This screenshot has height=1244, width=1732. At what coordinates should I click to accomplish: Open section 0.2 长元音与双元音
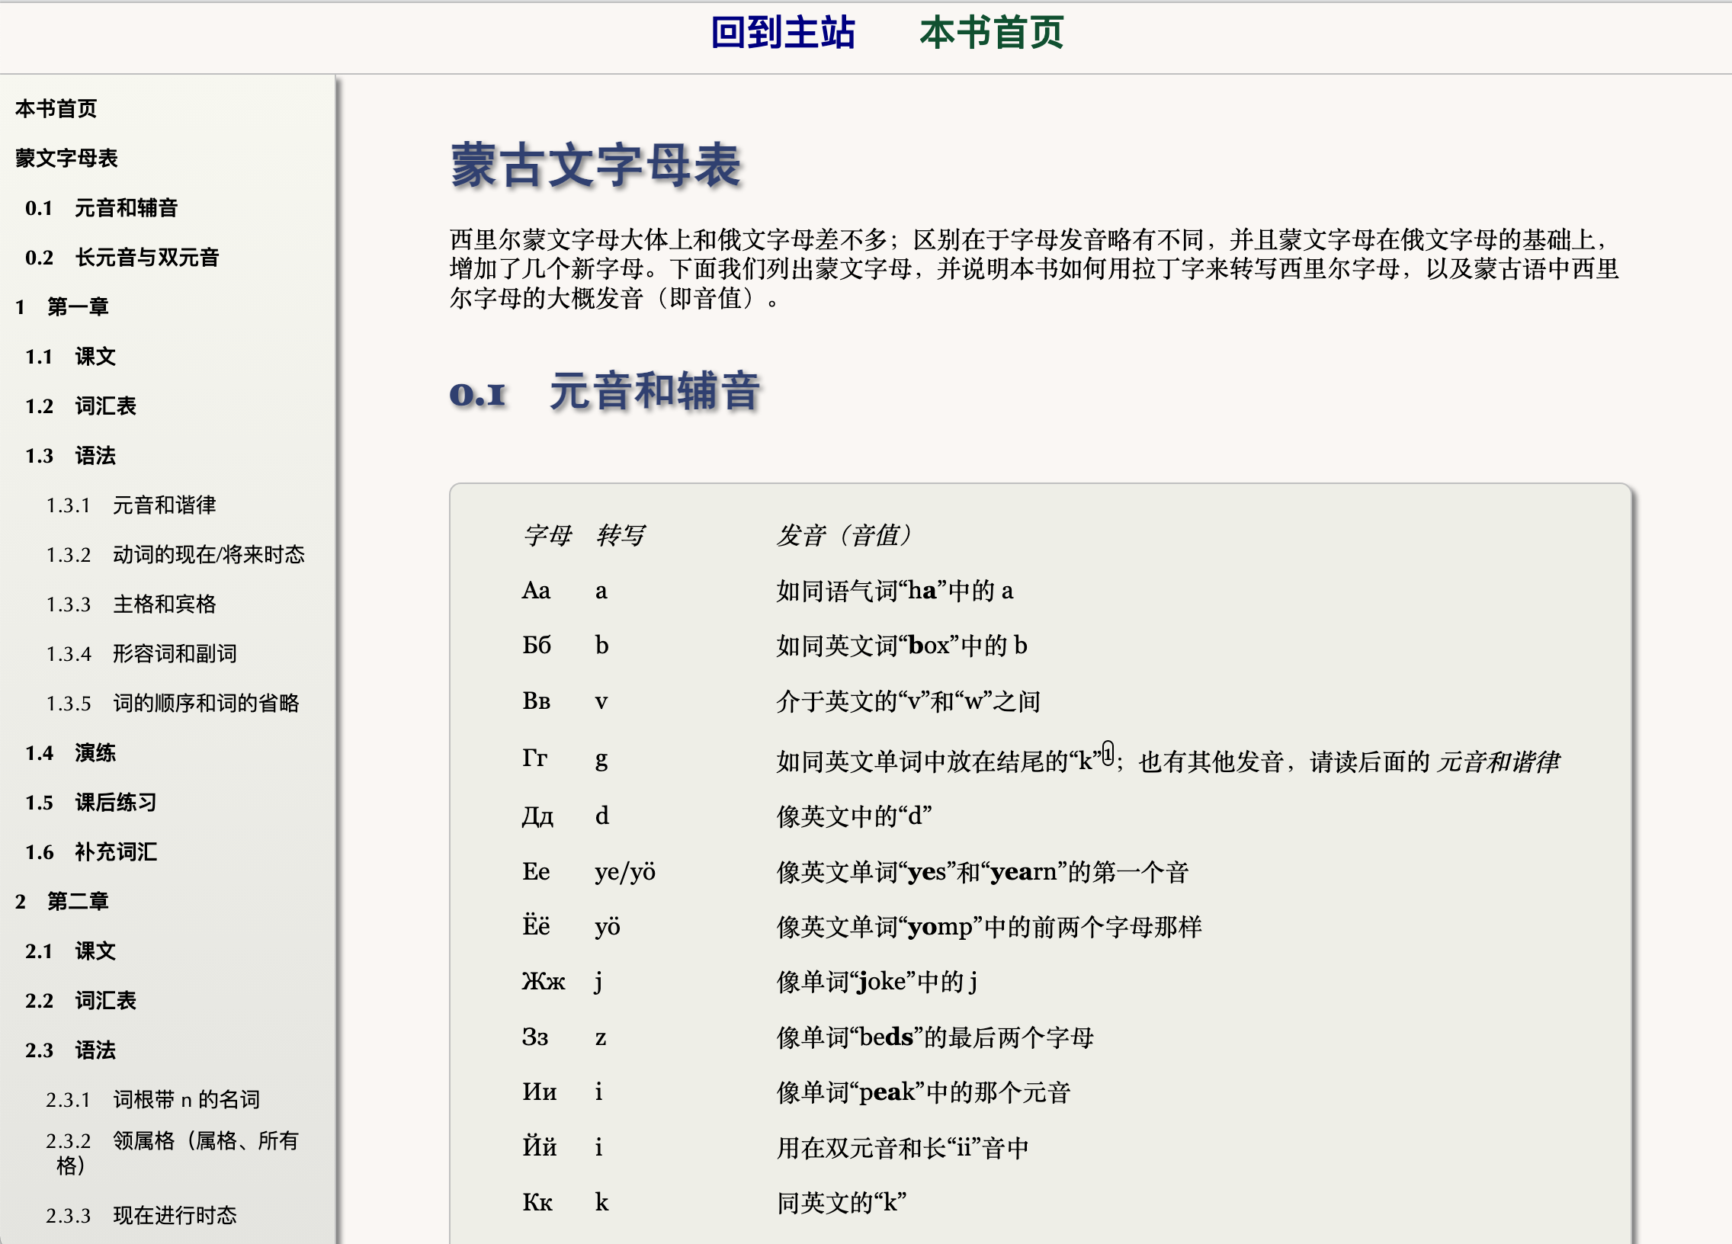[121, 258]
